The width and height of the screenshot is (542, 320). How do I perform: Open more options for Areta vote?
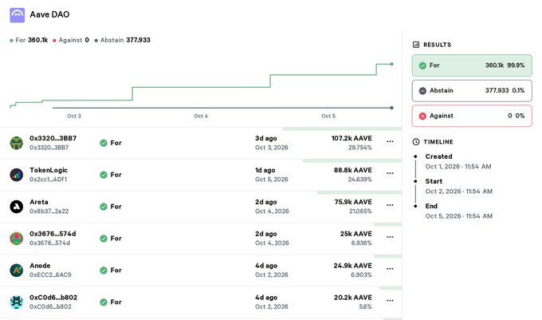pyautogui.click(x=390, y=205)
